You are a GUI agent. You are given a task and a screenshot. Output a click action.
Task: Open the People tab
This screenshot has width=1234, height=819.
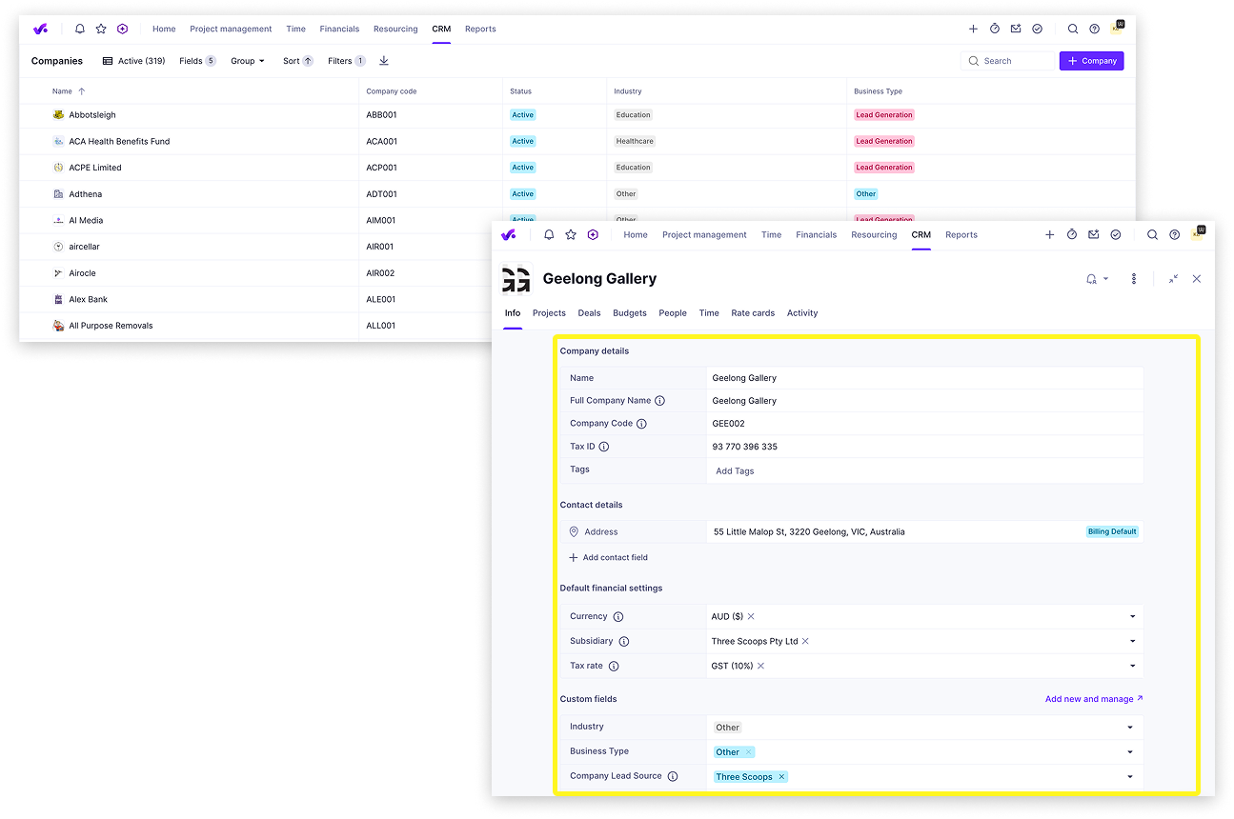673,313
